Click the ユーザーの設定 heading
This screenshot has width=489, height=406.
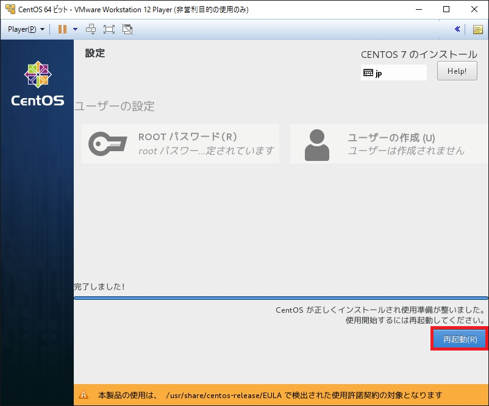115,106
